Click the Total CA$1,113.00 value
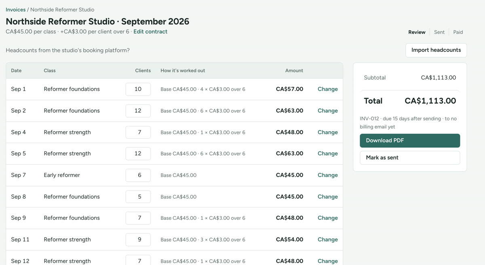Image resolution: width=485 pixels, height=265 pixels. (430, 101)
